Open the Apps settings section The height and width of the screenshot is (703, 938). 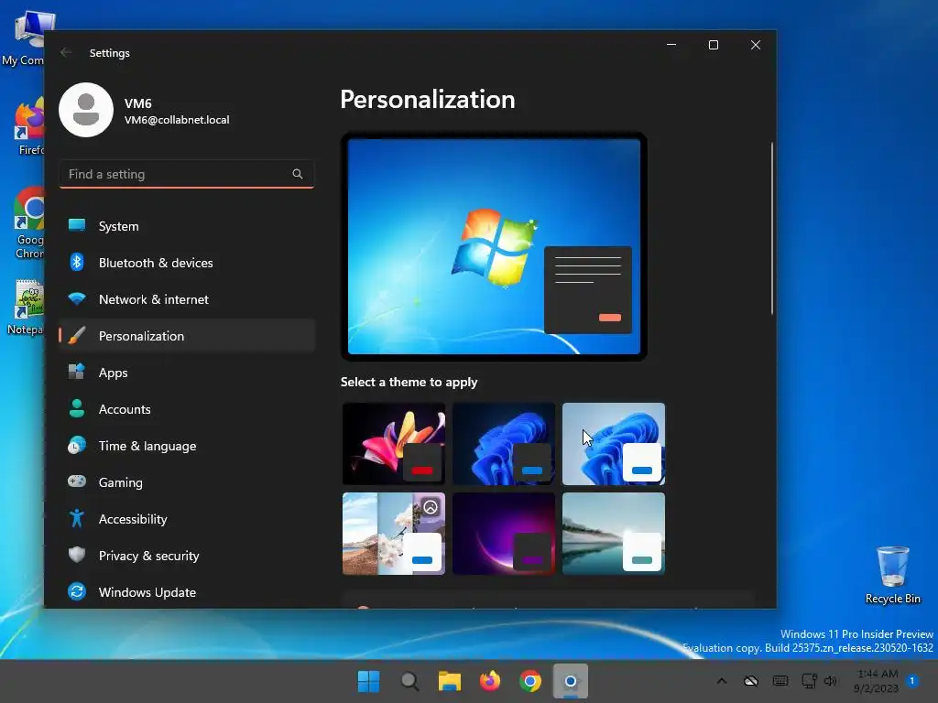187,373
